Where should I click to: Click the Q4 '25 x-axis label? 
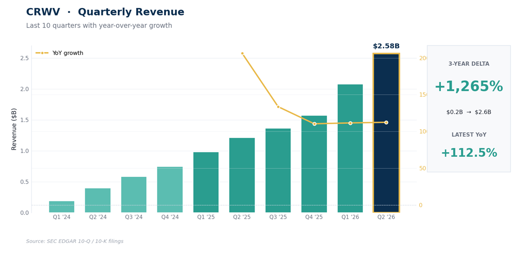[314, 217]
